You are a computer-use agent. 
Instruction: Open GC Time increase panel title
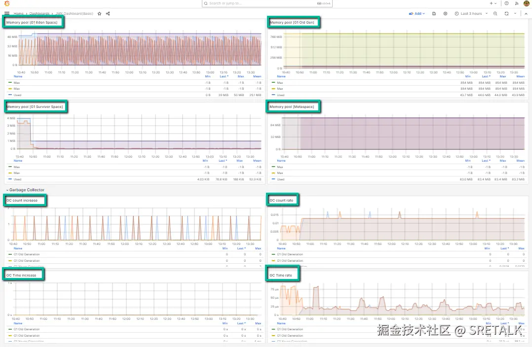tap(21, 275)
